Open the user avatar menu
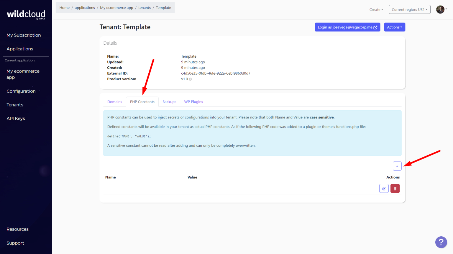Viewport: 453px width, 254px height. (440, 9)
